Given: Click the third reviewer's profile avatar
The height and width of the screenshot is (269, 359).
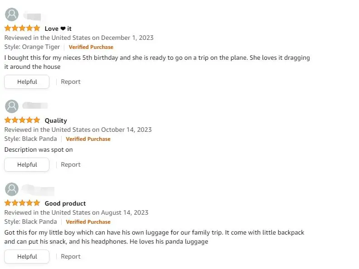Looking at the screenshot, I should (12, 189).
